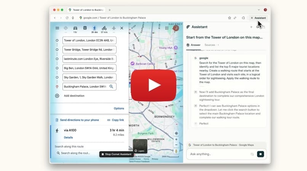Click the browser back arrow

(55, 18)
